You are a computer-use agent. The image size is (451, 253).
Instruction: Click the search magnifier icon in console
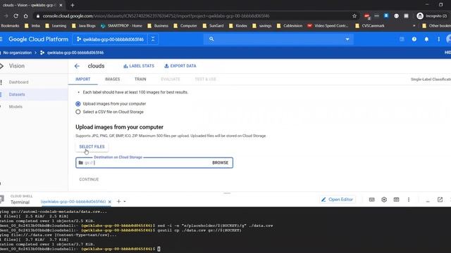211,39
